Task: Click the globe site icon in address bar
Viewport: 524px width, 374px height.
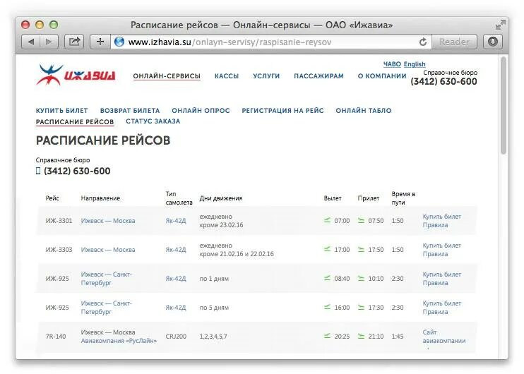Action: (119, 42)
